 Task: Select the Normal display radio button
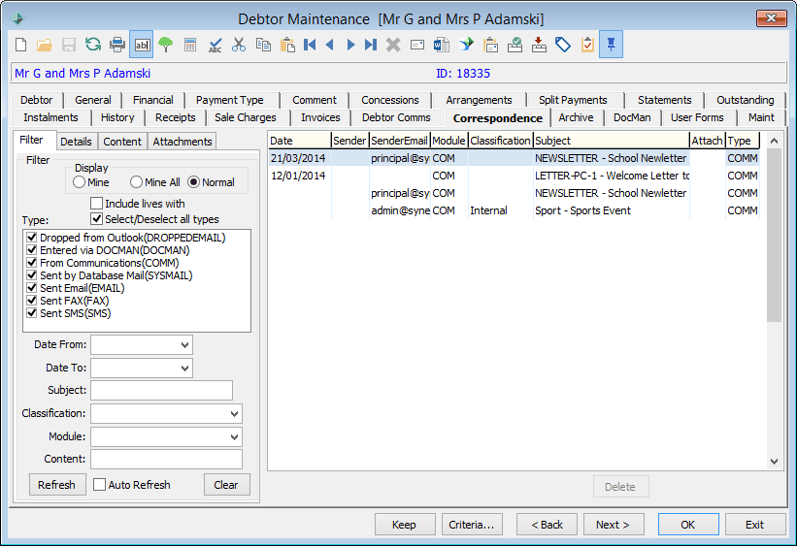[x=193, y=181]
